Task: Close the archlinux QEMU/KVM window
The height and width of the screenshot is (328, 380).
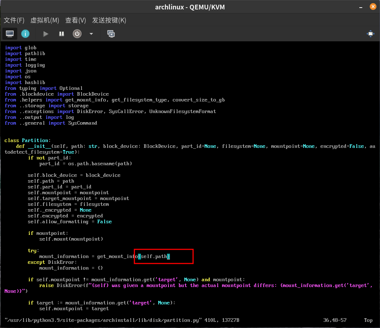Action: (373, 7)
